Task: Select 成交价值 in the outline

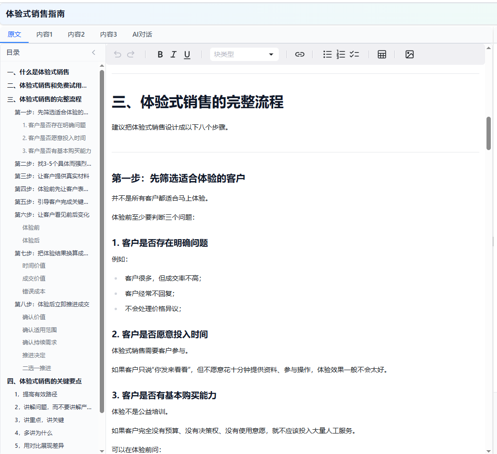Action: click(34, 279)
